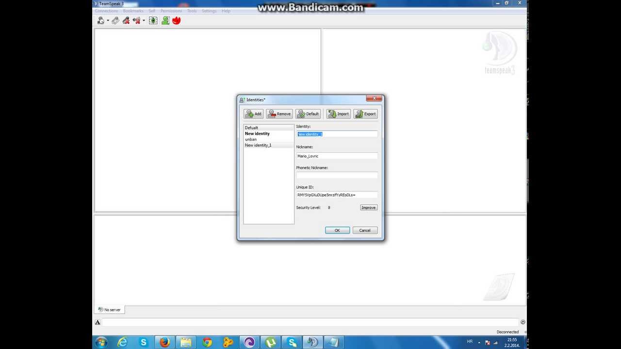Click the subscribe-to-all-channels eye icon
The width and height of the screenshot is (621, 349).
tap(153, 20)
